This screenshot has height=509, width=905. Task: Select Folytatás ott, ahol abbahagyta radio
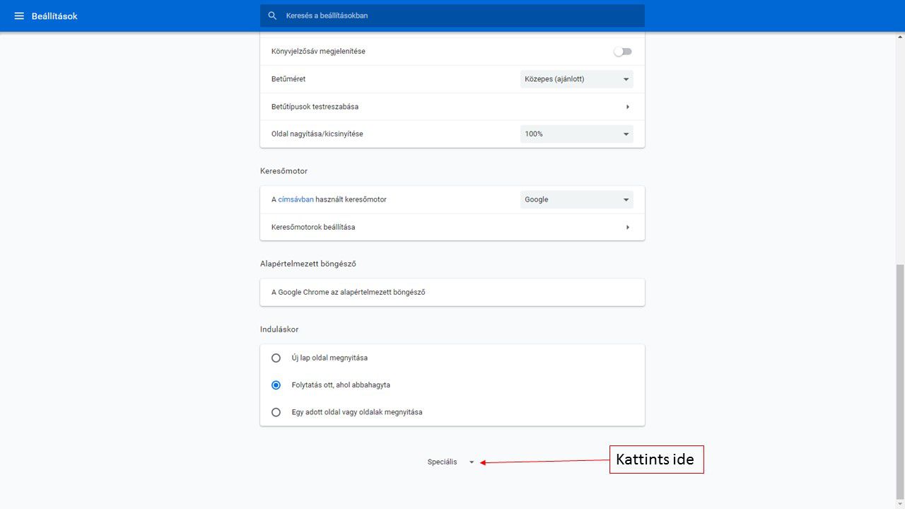pos(276,385)
